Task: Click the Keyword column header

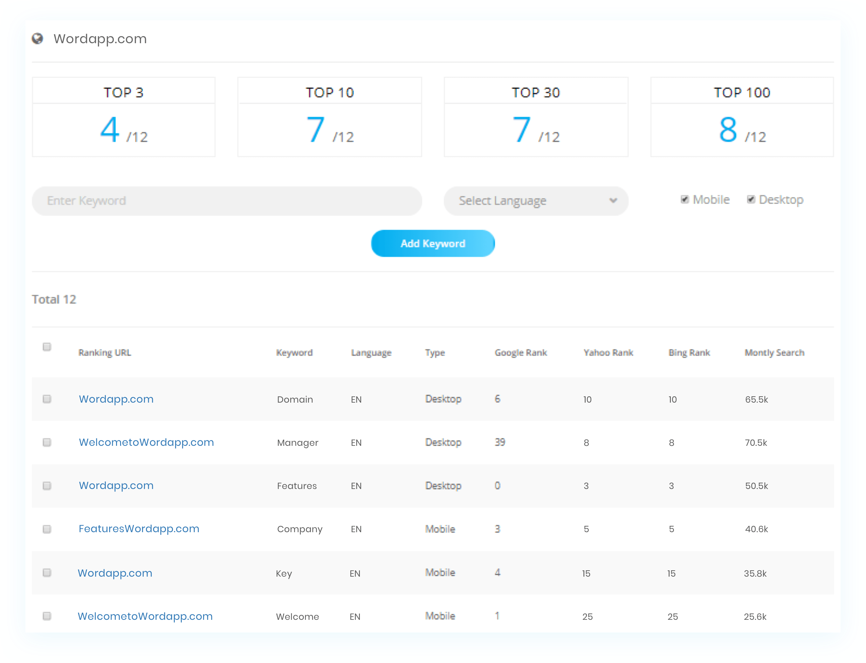Action: tap(294, 352)
